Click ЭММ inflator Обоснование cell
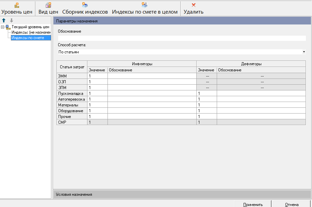 152,76
